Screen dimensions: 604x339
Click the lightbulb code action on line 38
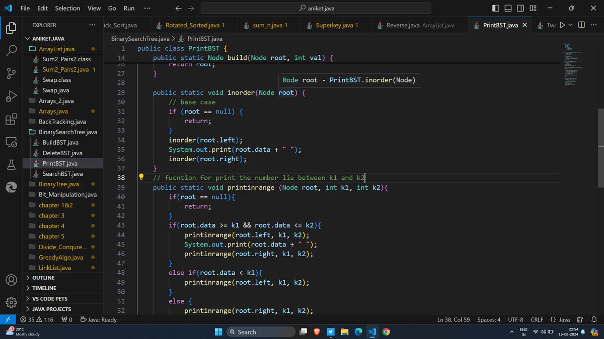click(x=141, y=177)
